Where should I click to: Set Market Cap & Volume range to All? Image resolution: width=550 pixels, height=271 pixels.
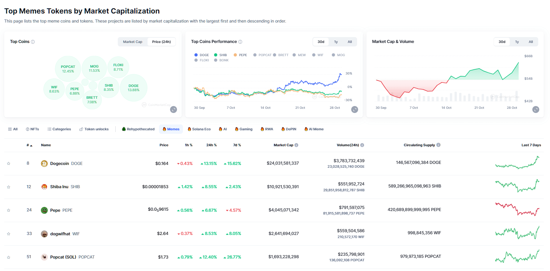(x=531, y=42)
